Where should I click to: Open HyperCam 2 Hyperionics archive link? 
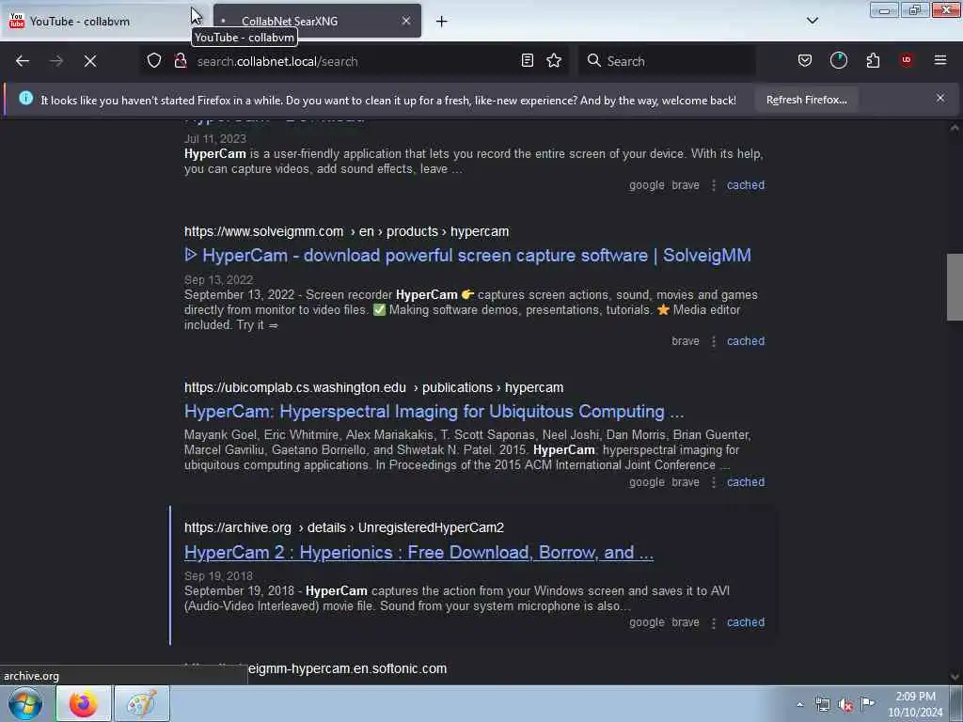coord(418,553)
